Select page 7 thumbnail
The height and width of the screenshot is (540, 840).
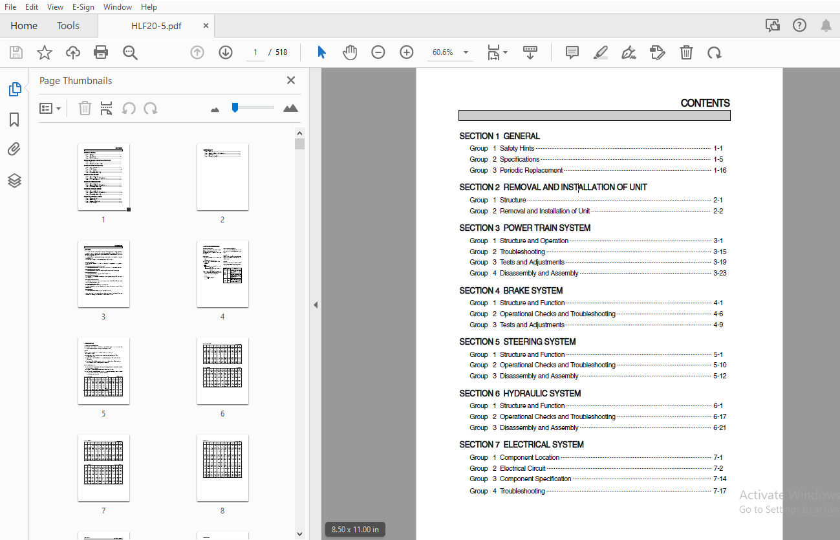pyautogui.click(x=103, y=468)
